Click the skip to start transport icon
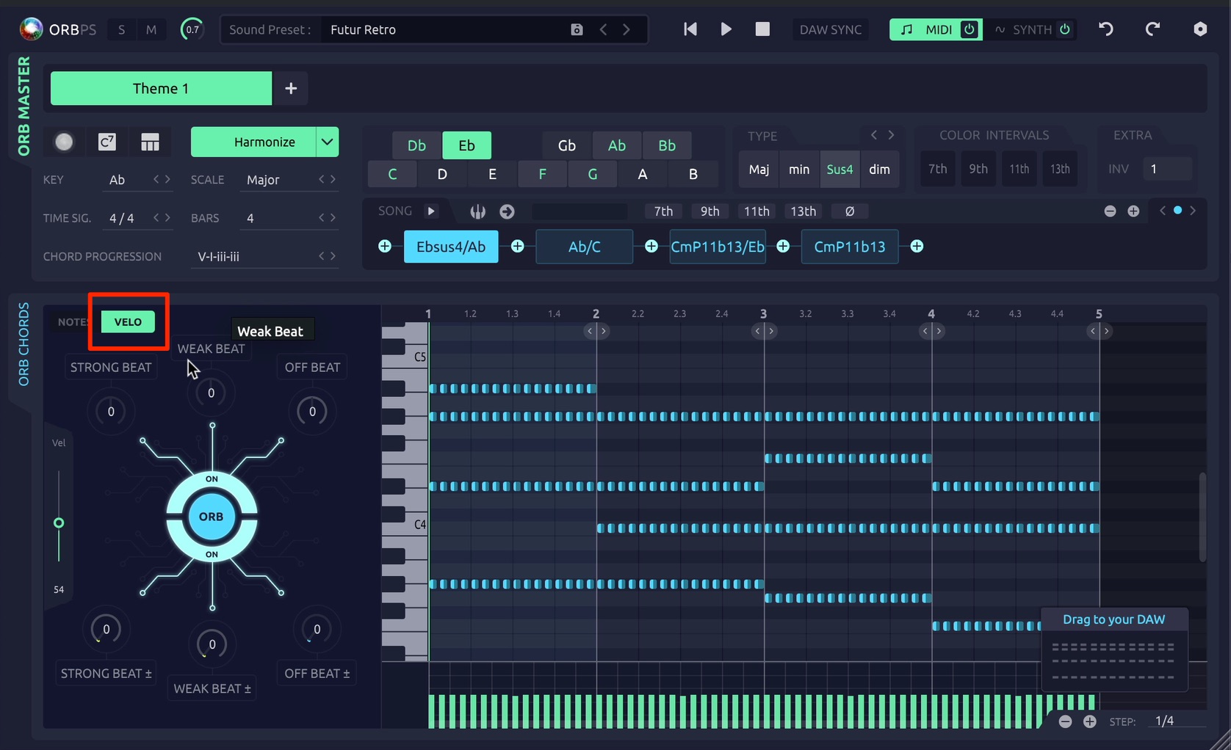 (690, 29)
